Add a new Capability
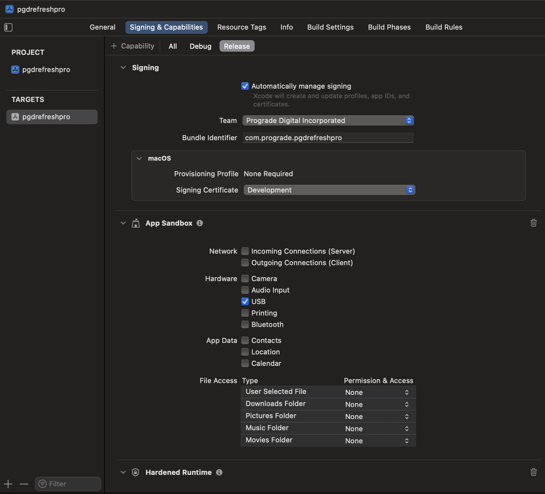The image size is (545, 494). pyautogui.click(x=133, y=46)
